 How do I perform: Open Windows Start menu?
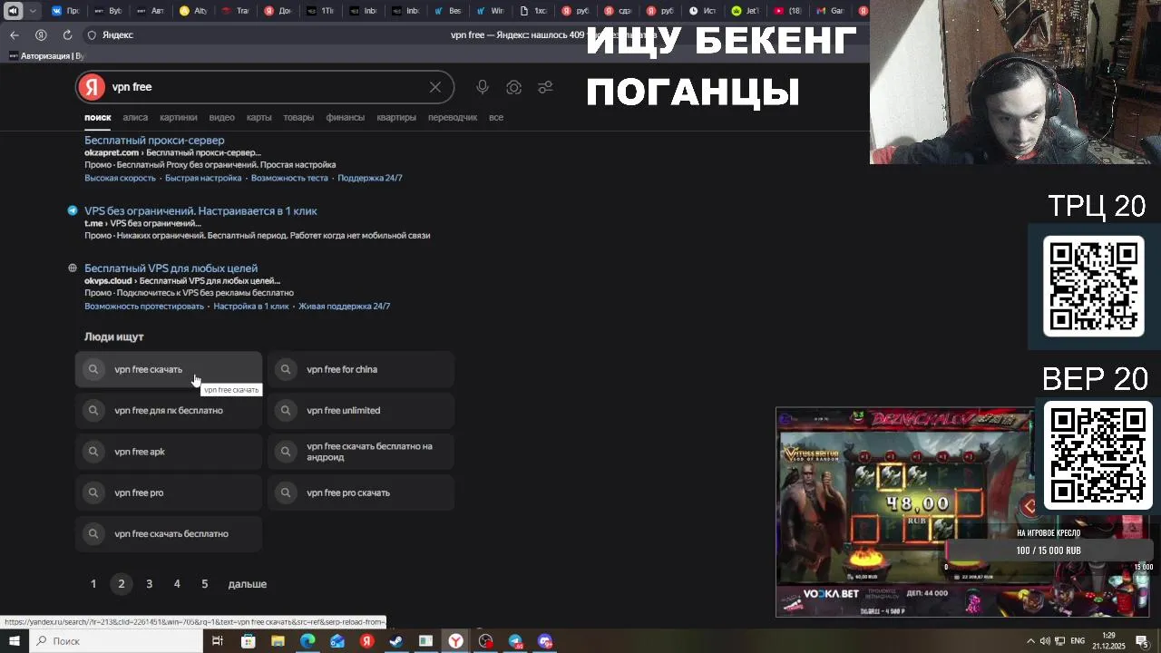pyautogui.click(x=14, y=641)
